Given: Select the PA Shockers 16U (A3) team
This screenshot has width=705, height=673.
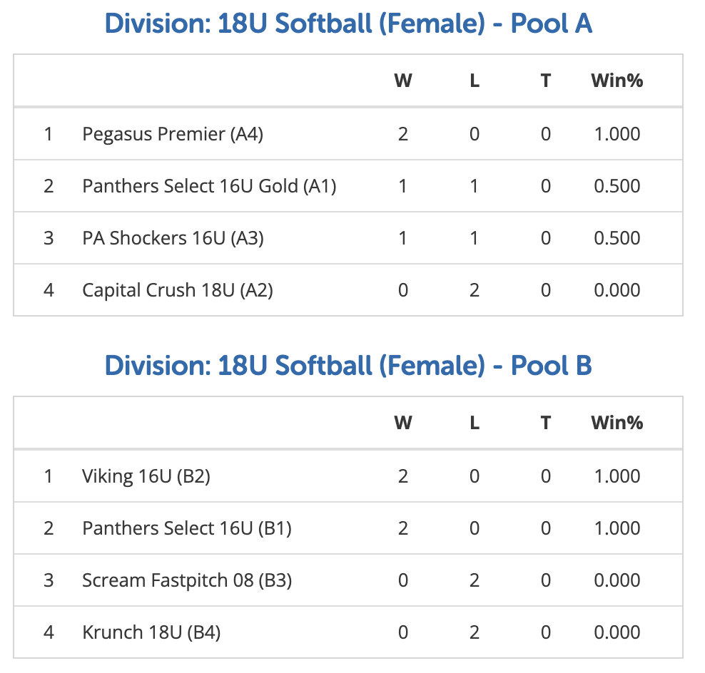Looking at the screenshot, I should (x=173, y=238).
